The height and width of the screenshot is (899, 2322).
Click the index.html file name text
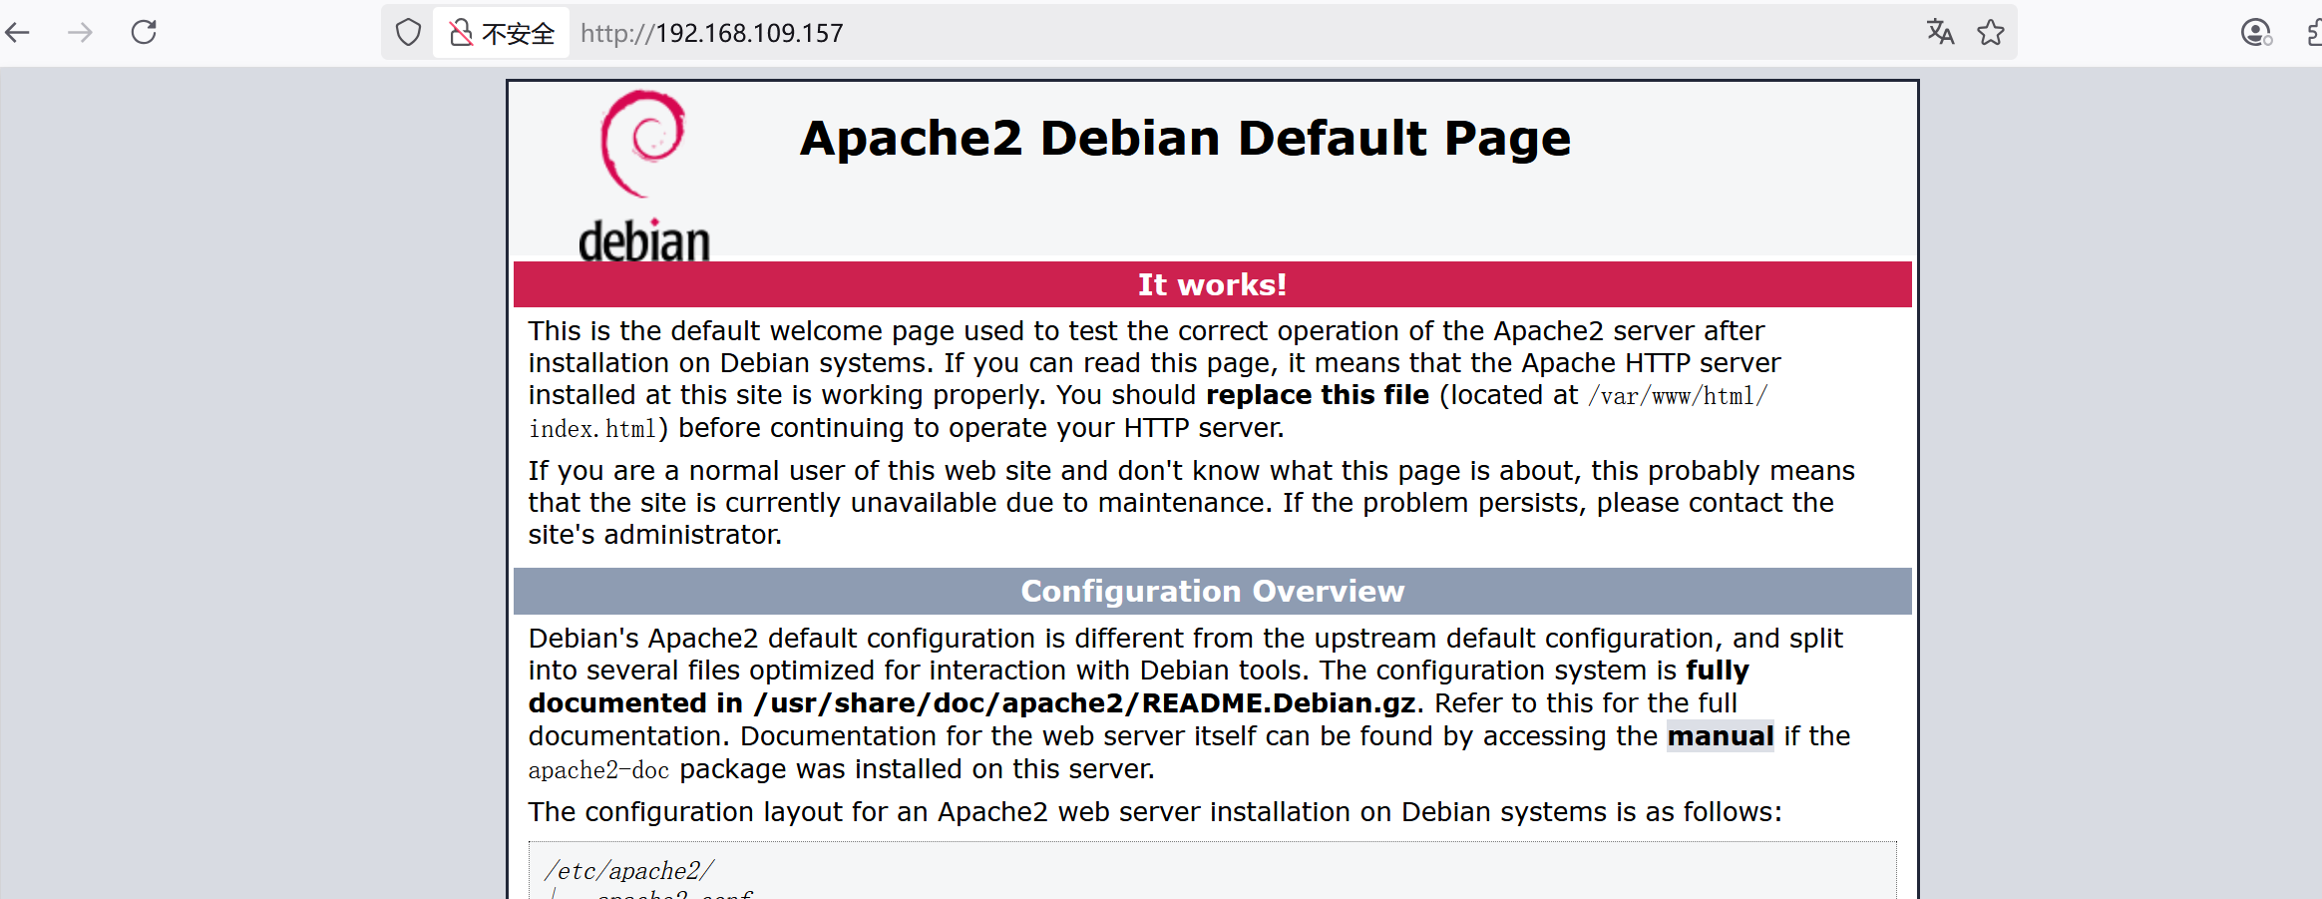pyautogui.click(x=592, y=429)
